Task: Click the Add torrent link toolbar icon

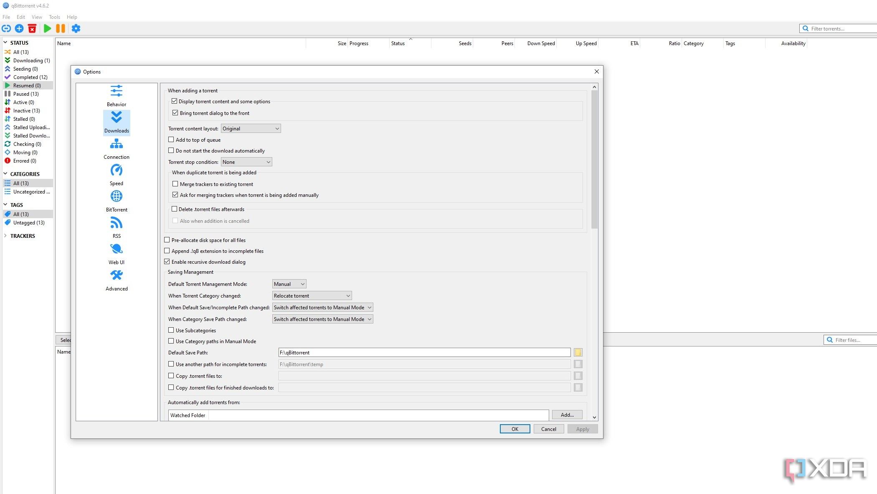Action: pyautogui.click(x=6, y=28)
